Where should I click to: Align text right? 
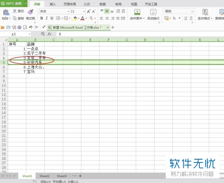point(112,18)
